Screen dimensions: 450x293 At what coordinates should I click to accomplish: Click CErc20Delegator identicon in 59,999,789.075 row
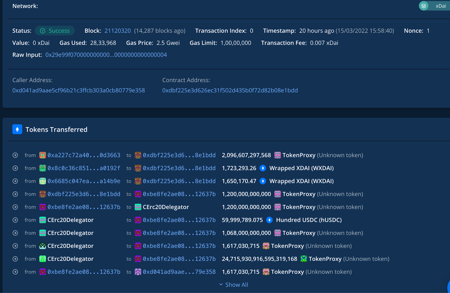pos(42,220)
